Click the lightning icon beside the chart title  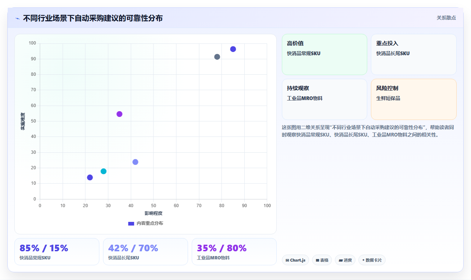17,18
